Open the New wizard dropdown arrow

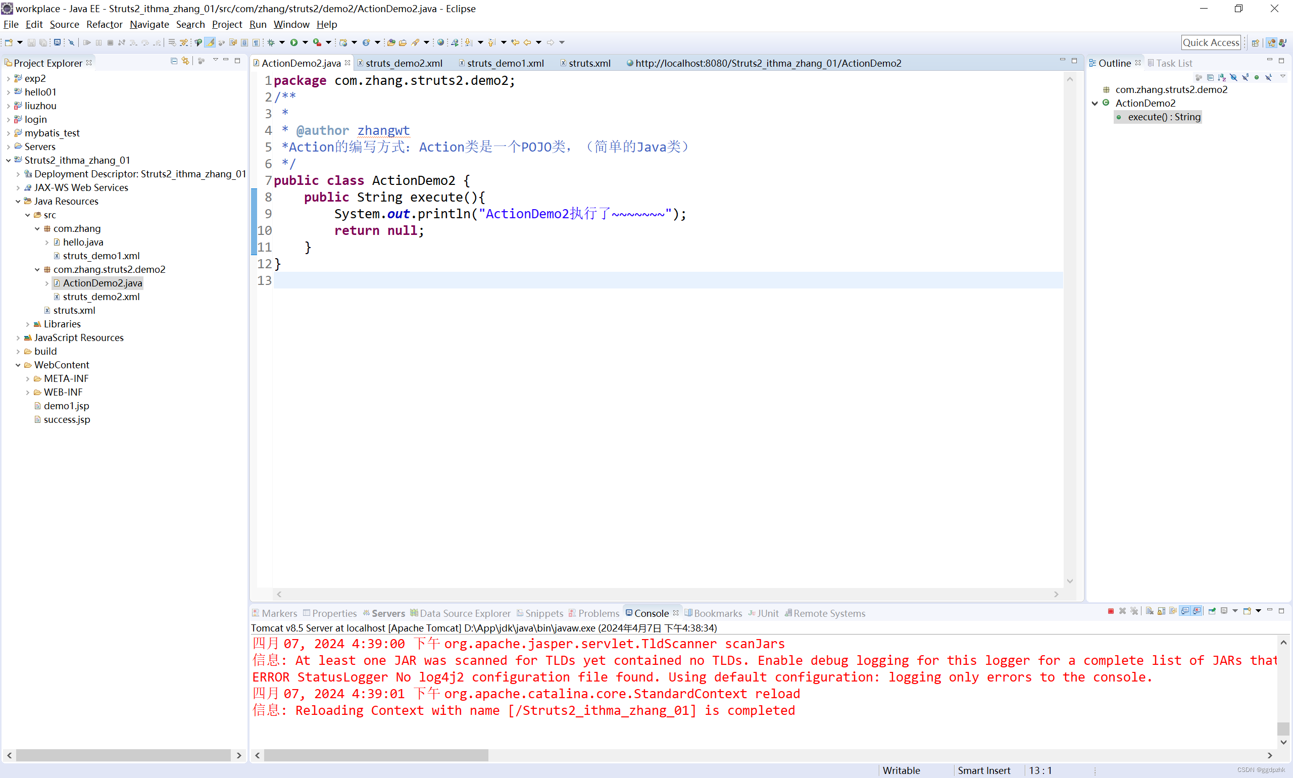[x=20, y=42]
